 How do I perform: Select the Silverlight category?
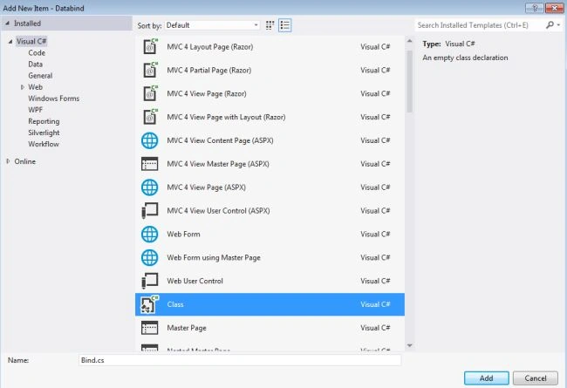click(x=44, y=133)
